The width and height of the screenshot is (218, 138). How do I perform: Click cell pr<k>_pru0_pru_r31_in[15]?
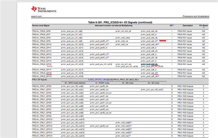(72, 61)
